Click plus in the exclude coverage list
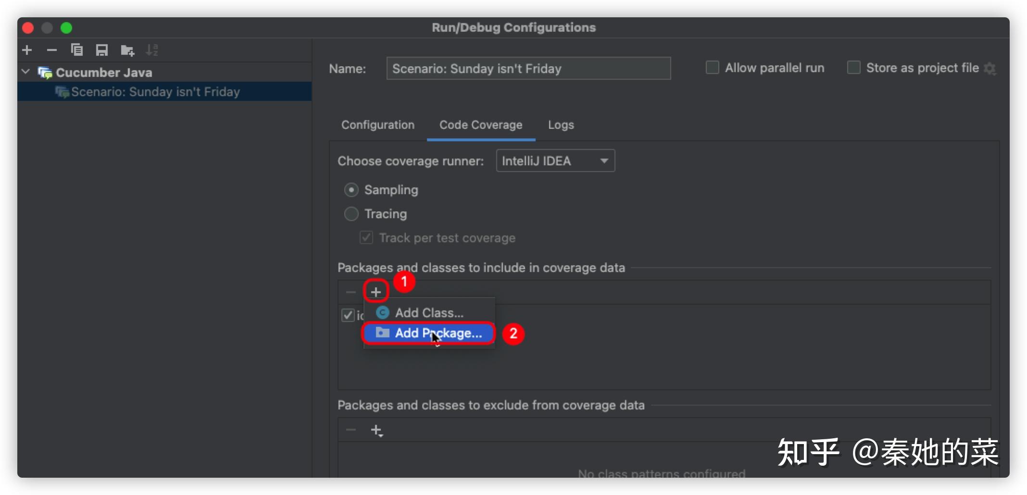 point(377,430)
